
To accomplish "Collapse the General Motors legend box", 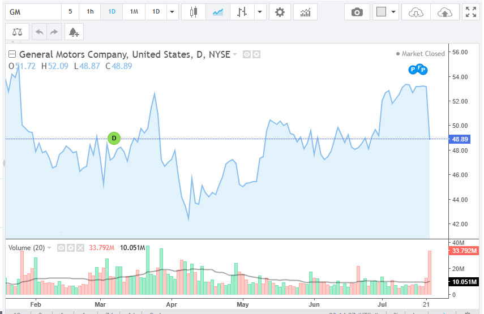I will point(12,54).
